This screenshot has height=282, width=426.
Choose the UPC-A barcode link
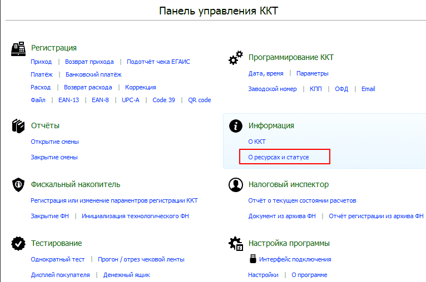[131, 100]
